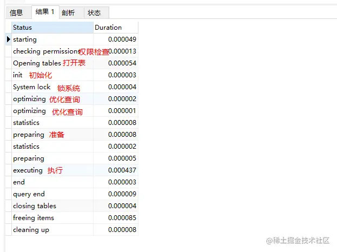
Task: Select the query end cell
Action: tap(52, 194)
